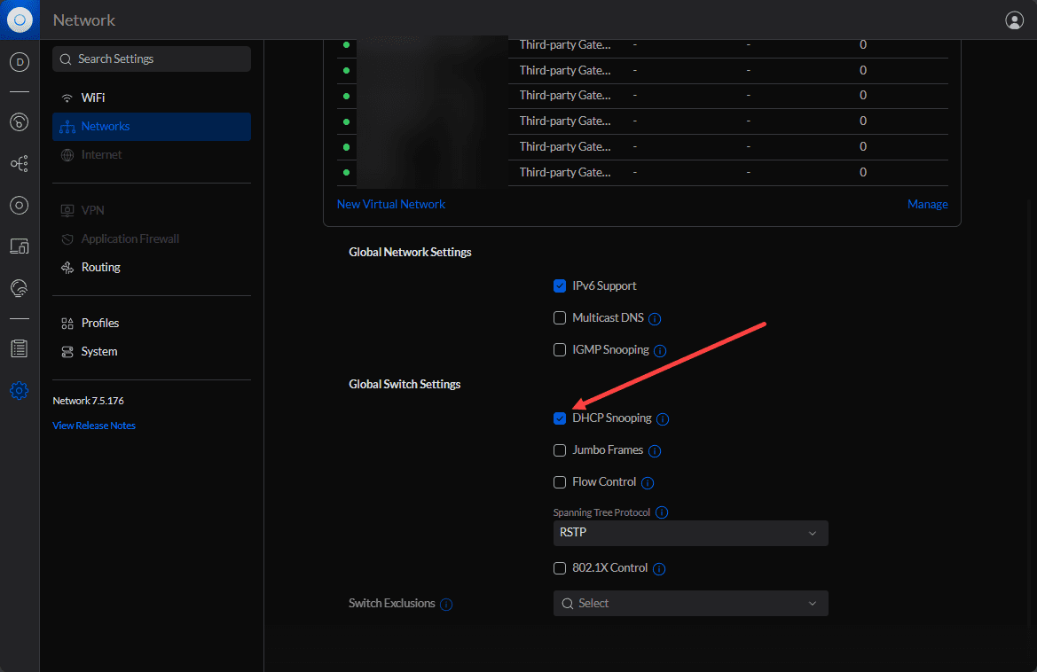Disable the DHCP Snooping checkbox
The width and height of the screenshot is (1037, 672).
(560, 418)
